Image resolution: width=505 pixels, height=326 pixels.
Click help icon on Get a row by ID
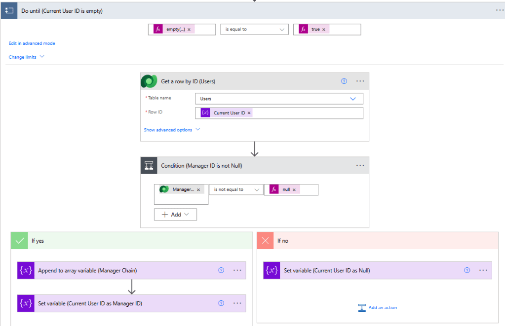[344, 81]
